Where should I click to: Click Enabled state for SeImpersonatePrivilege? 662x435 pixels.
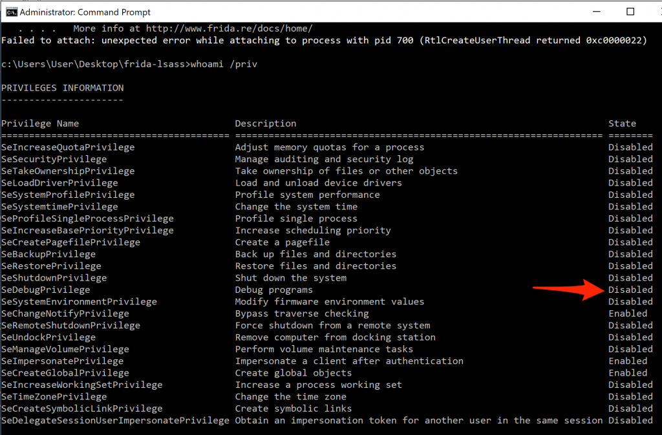coord(627,361)
